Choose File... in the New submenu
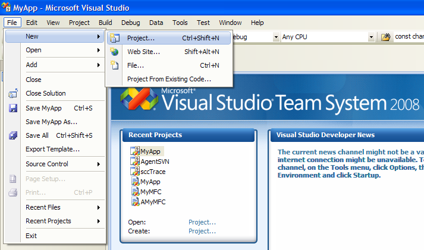Screen dimensions: 424x250 [x=169, y=65]
